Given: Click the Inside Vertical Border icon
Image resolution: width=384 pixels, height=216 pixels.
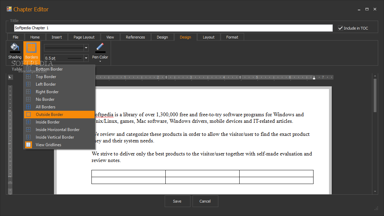Looking at the screenshot, I should (29, 137).
